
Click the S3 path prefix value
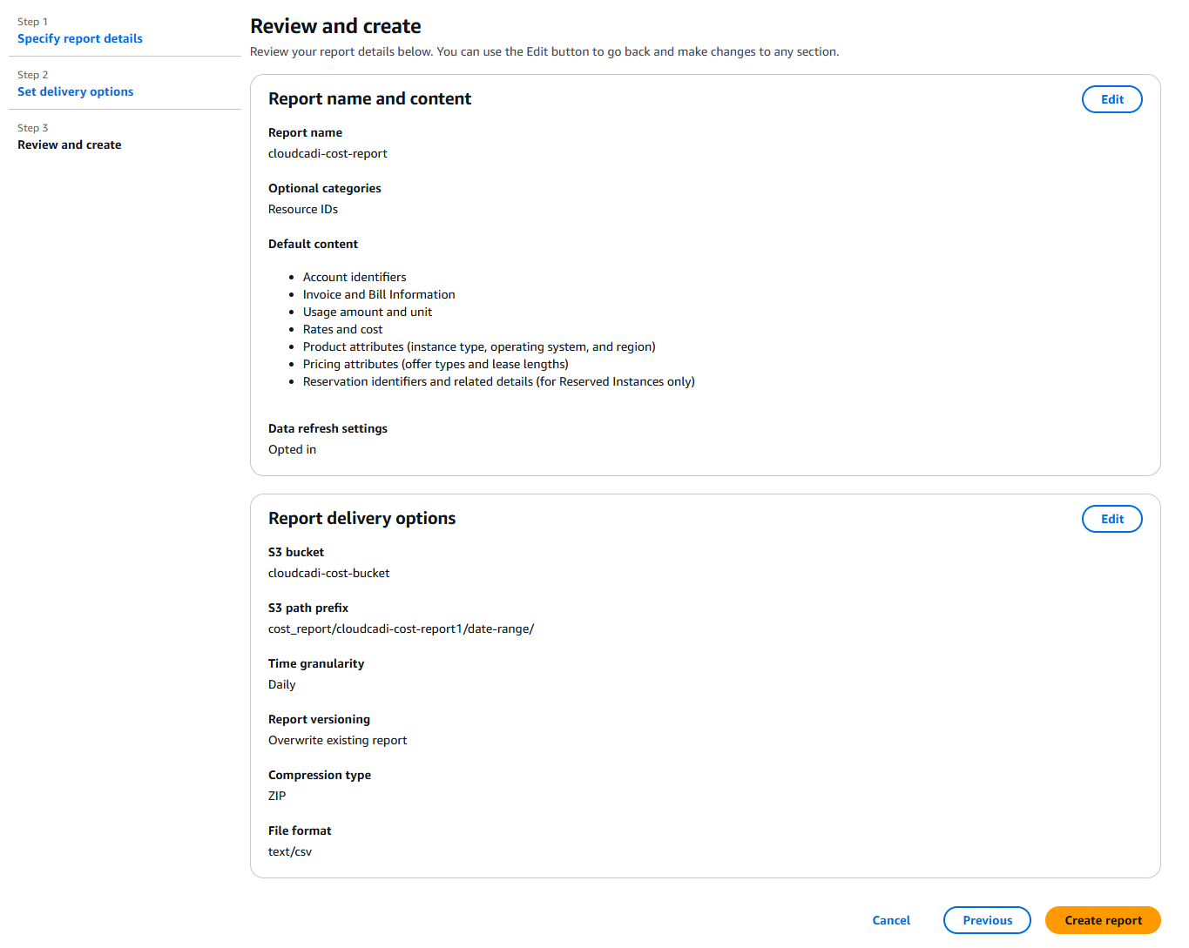tap(401, 629)
